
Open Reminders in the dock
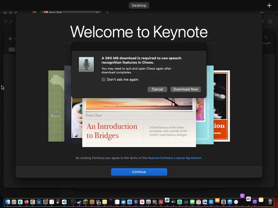(117, 202)
